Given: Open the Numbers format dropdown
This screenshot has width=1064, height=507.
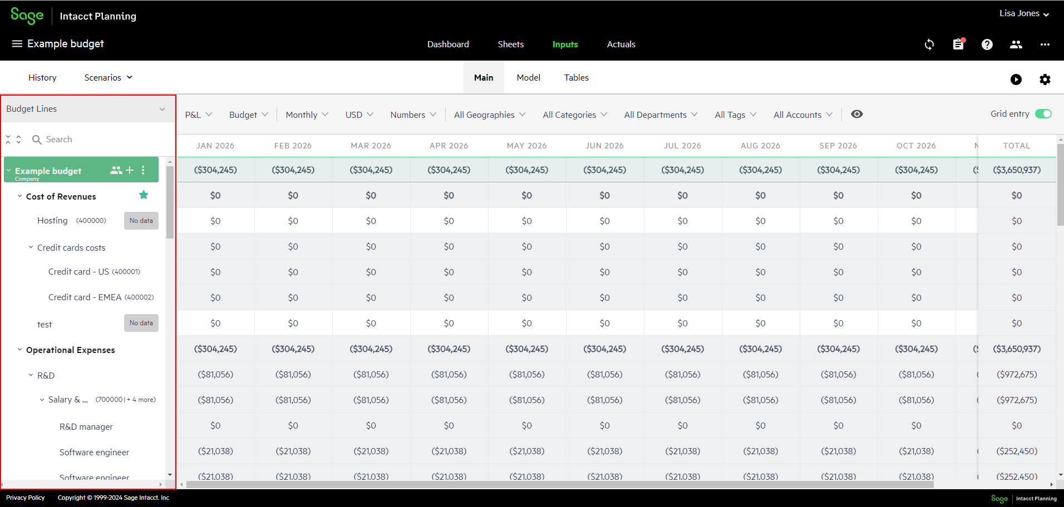Looking at the screenshot, I should point(413,115).
